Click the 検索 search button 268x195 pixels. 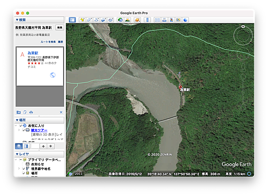[59, 27]
